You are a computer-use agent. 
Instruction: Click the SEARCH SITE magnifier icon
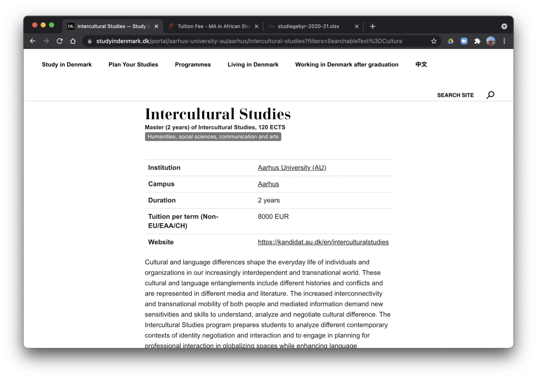point(490,95)
